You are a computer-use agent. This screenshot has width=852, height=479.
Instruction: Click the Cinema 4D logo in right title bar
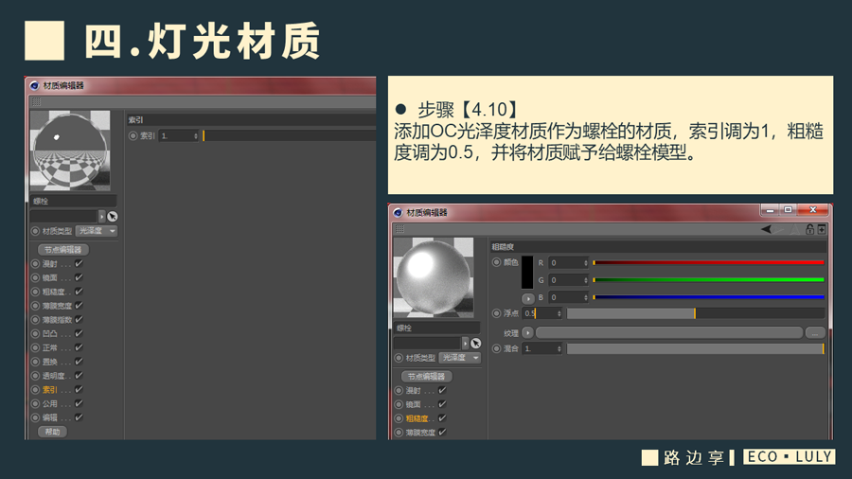click(398, 212)
